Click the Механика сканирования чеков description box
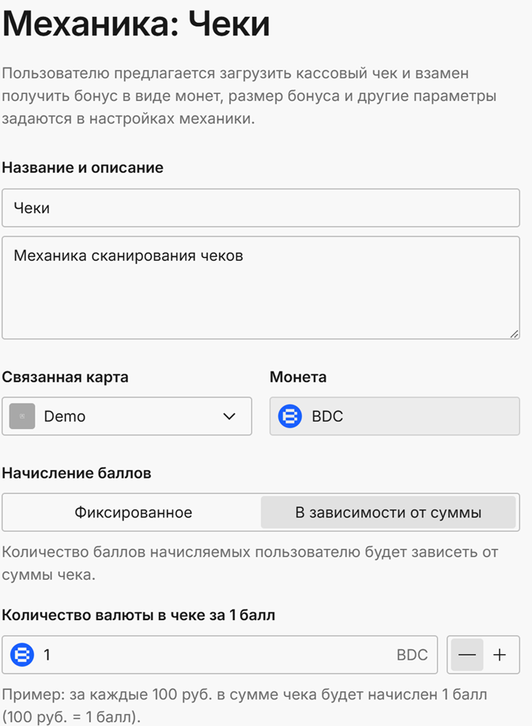This screenshot has height=726, width=532. (261, 287)
